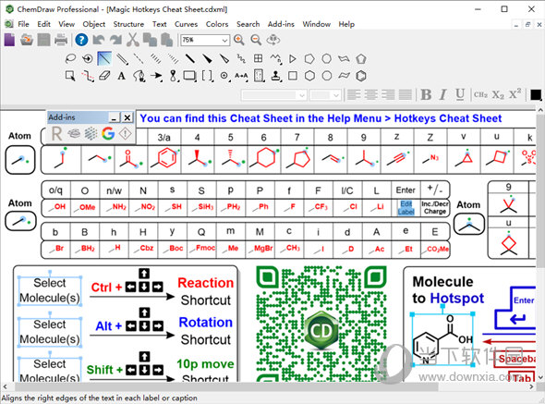Screen dimensions: 545x404
Task: Select the Text tool letter A
Action: click(x=122, y=76)
